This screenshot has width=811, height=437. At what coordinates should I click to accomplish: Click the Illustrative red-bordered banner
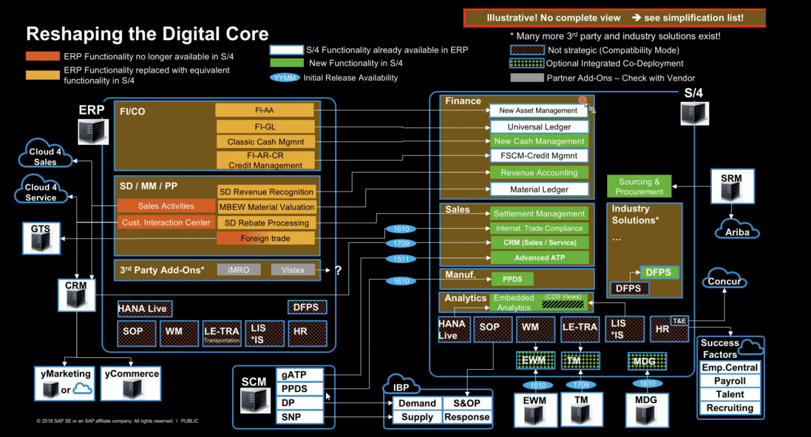[615, 18]
